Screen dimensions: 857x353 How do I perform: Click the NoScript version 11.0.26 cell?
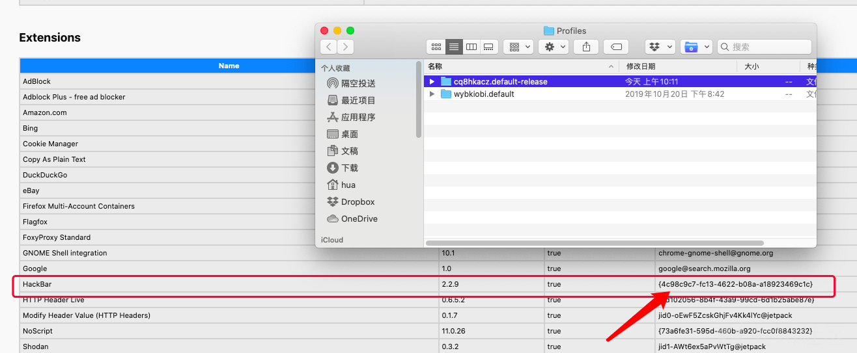tap(492, 331)
